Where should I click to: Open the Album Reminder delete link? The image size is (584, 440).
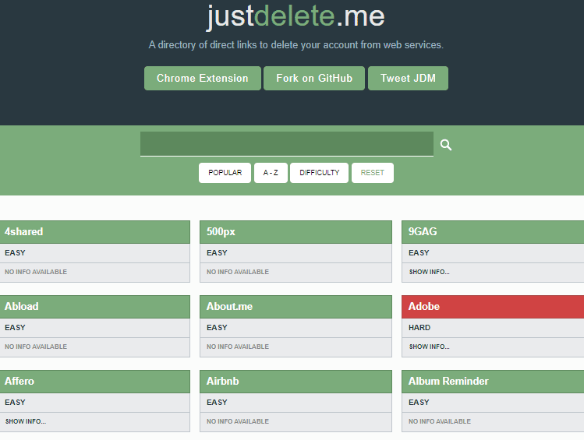pos(493,382)
